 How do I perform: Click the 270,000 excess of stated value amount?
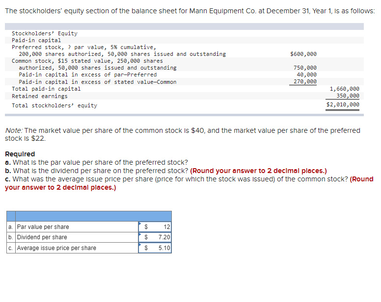pyautogui.click(x=305, y=81)
